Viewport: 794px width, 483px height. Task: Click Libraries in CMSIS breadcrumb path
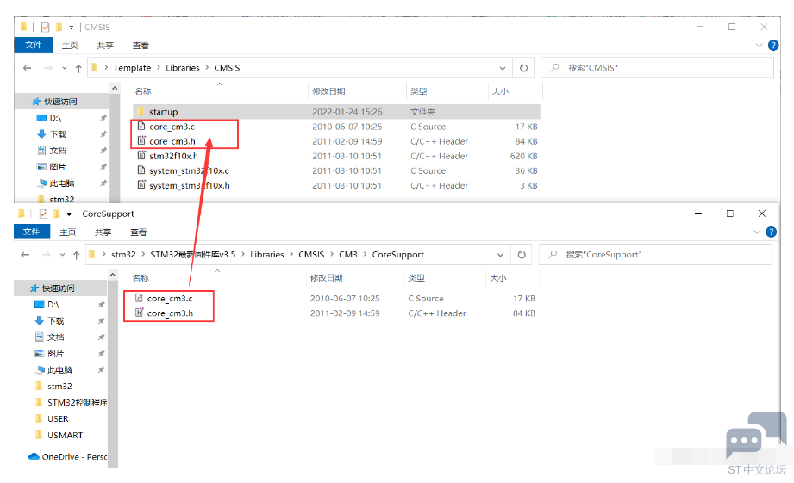(182, 67)
